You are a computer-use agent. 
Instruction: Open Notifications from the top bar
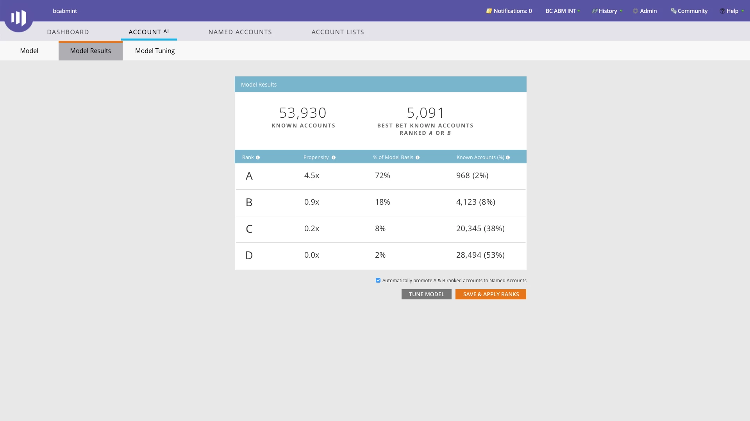click(x=509, y=11)
